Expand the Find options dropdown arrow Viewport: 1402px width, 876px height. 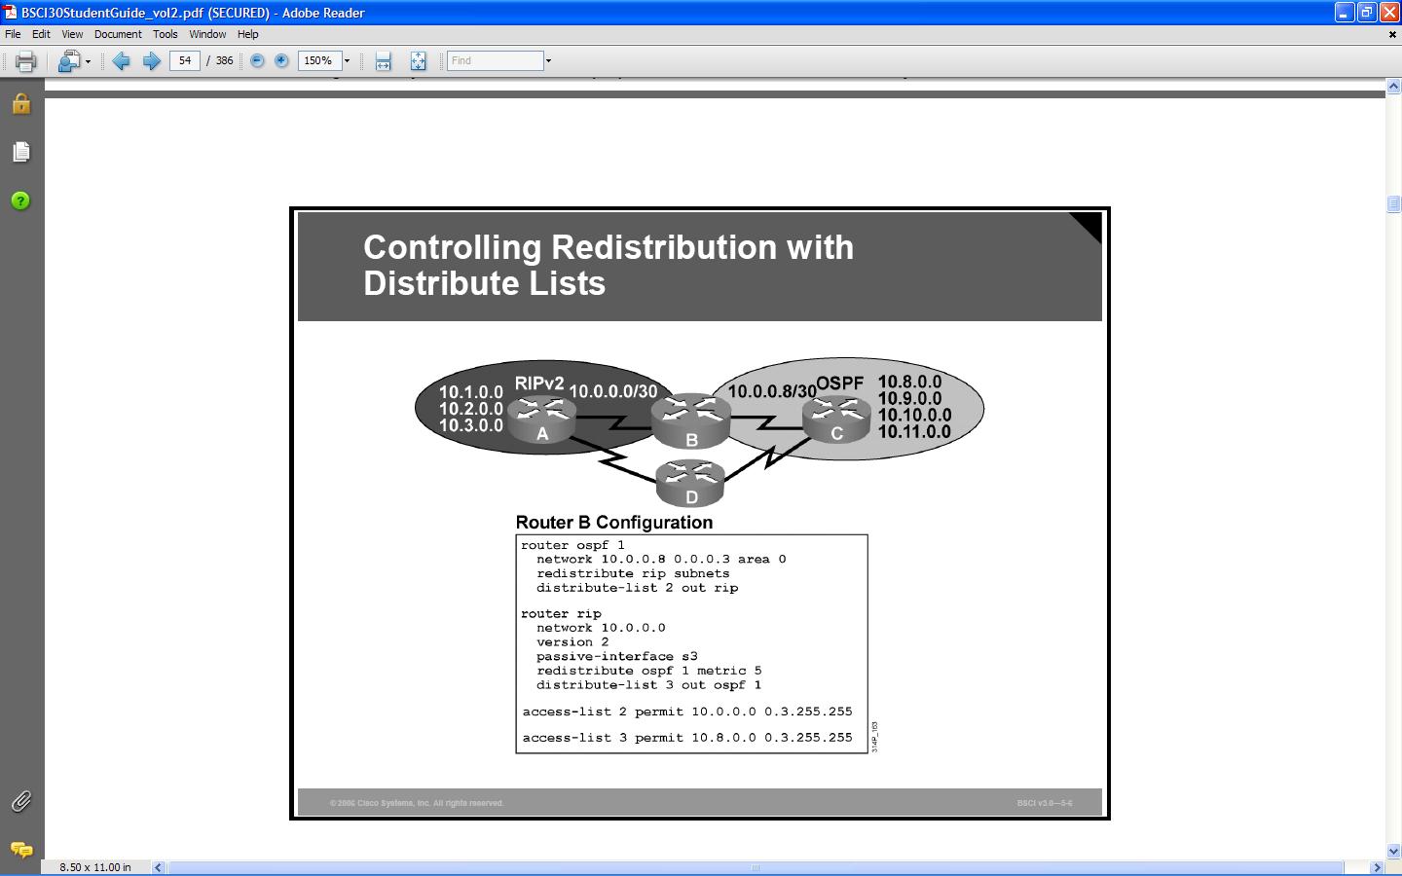[x=548, y=61]
